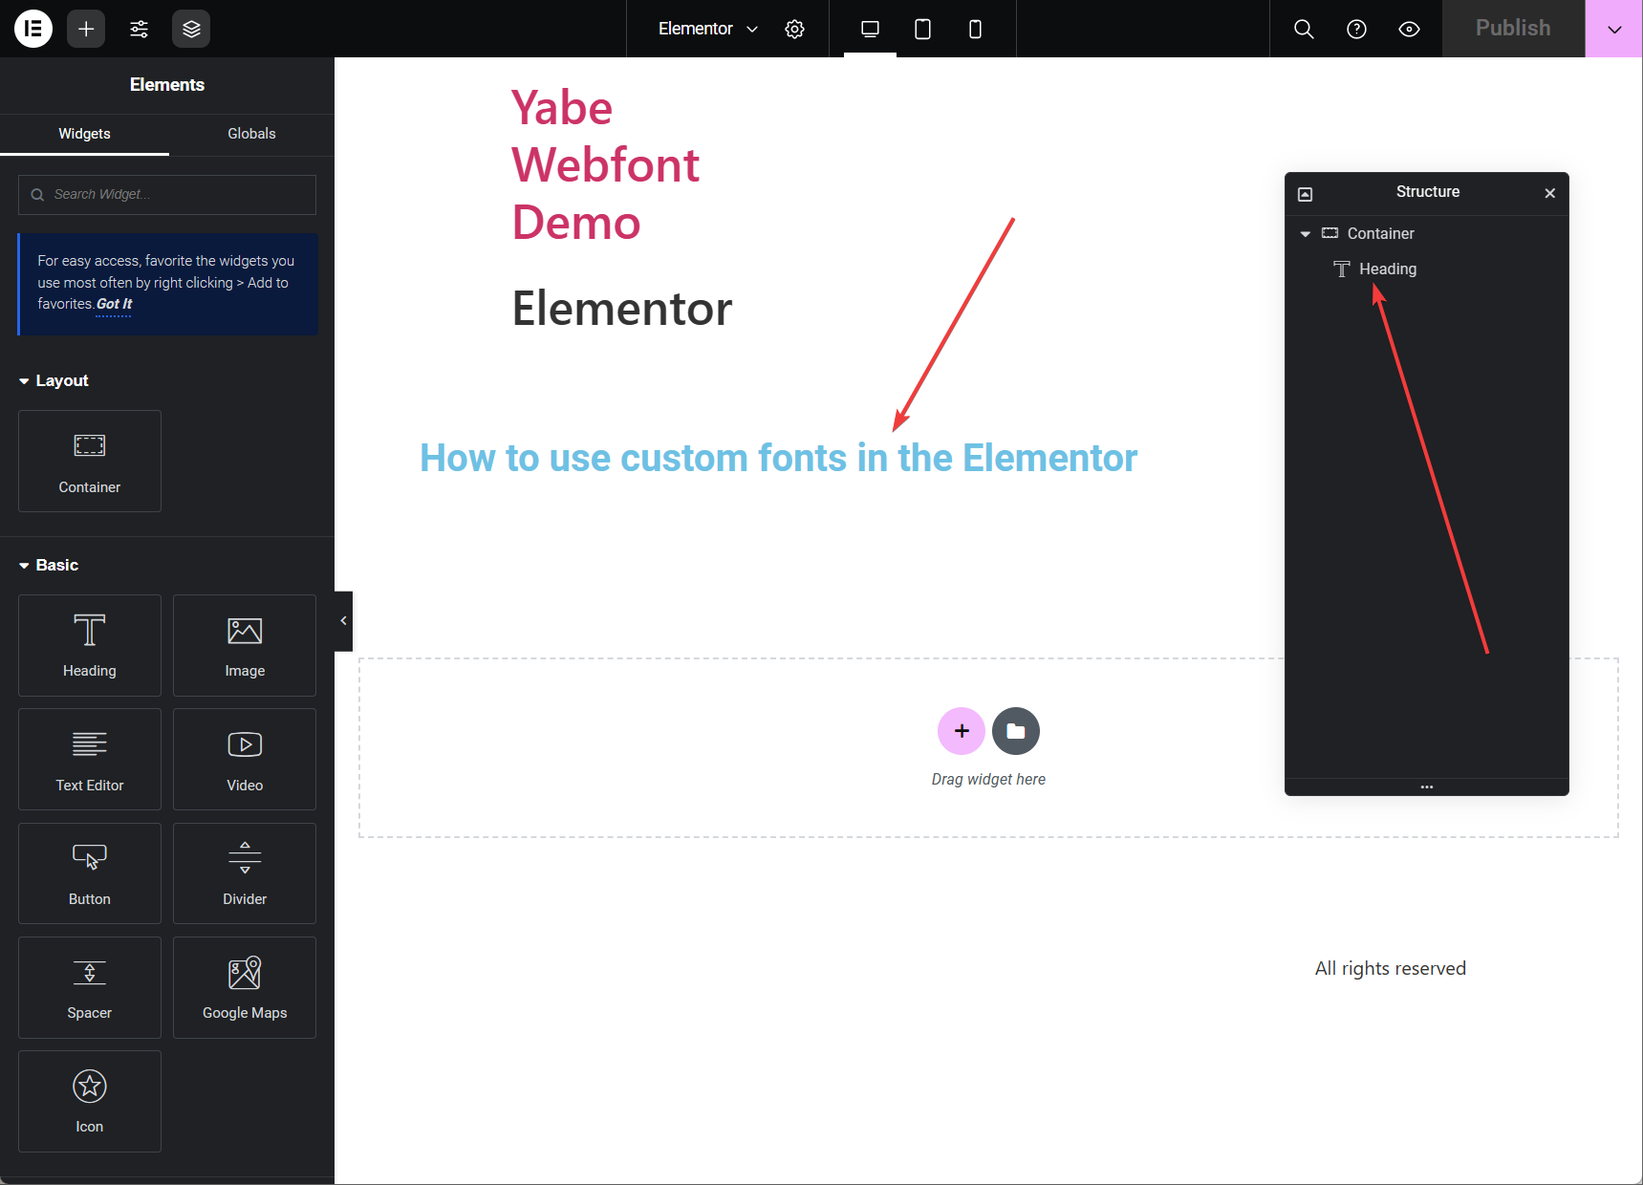Collapse the Basic section
This screenshot has width=1643, height=1185.
[49, 565]
